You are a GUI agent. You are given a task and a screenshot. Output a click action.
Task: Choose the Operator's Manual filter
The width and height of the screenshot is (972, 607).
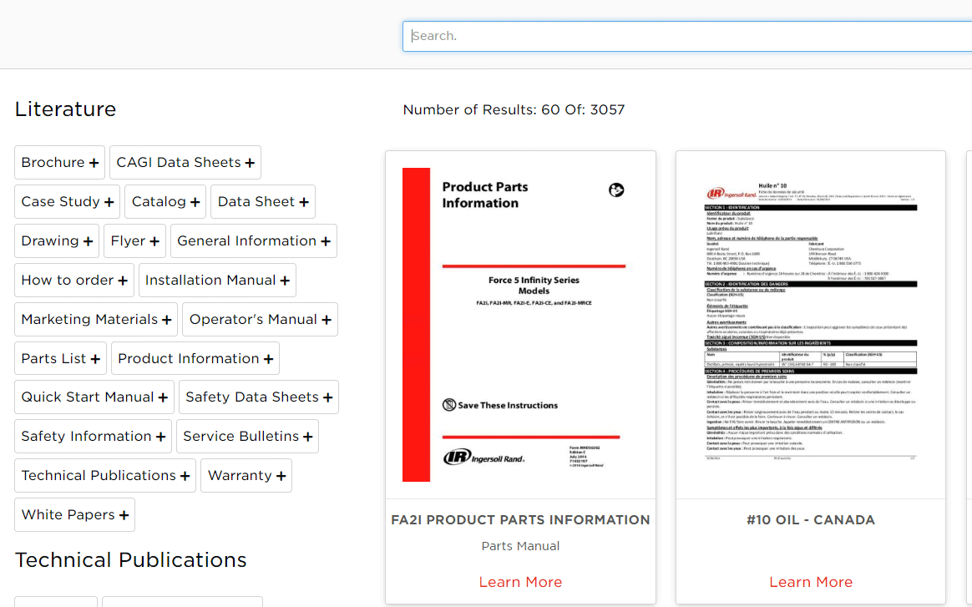pyautogui.click(x=260, y=319)
